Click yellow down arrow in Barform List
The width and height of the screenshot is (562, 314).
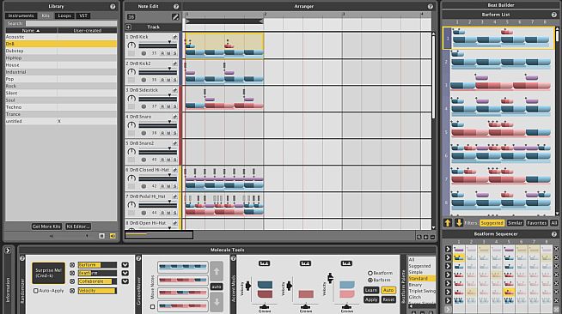point(459,223)
